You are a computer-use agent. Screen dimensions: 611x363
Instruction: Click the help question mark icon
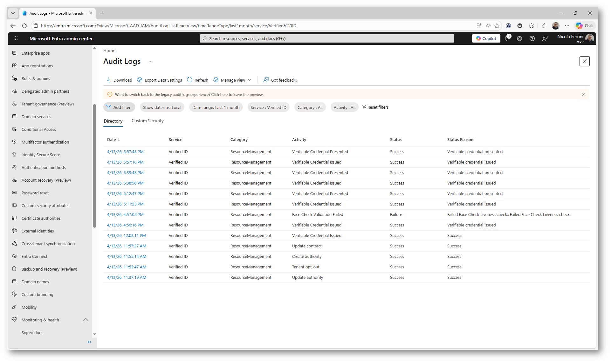[x=532, y=38]
